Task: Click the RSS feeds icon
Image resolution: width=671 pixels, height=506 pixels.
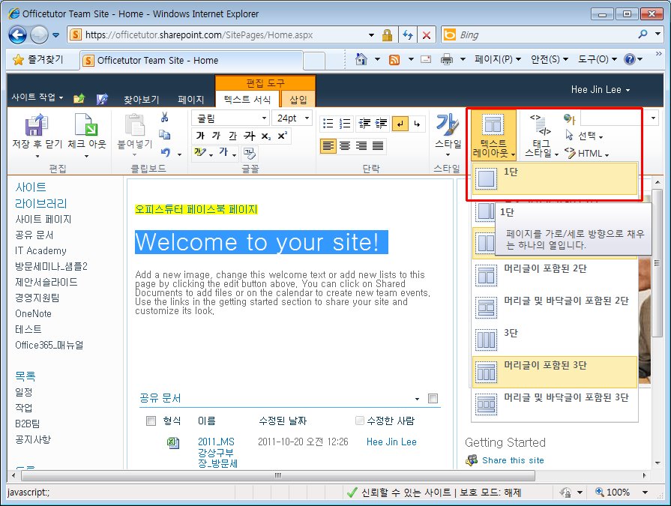Action: pyautogui.click(x=394, y=59)
